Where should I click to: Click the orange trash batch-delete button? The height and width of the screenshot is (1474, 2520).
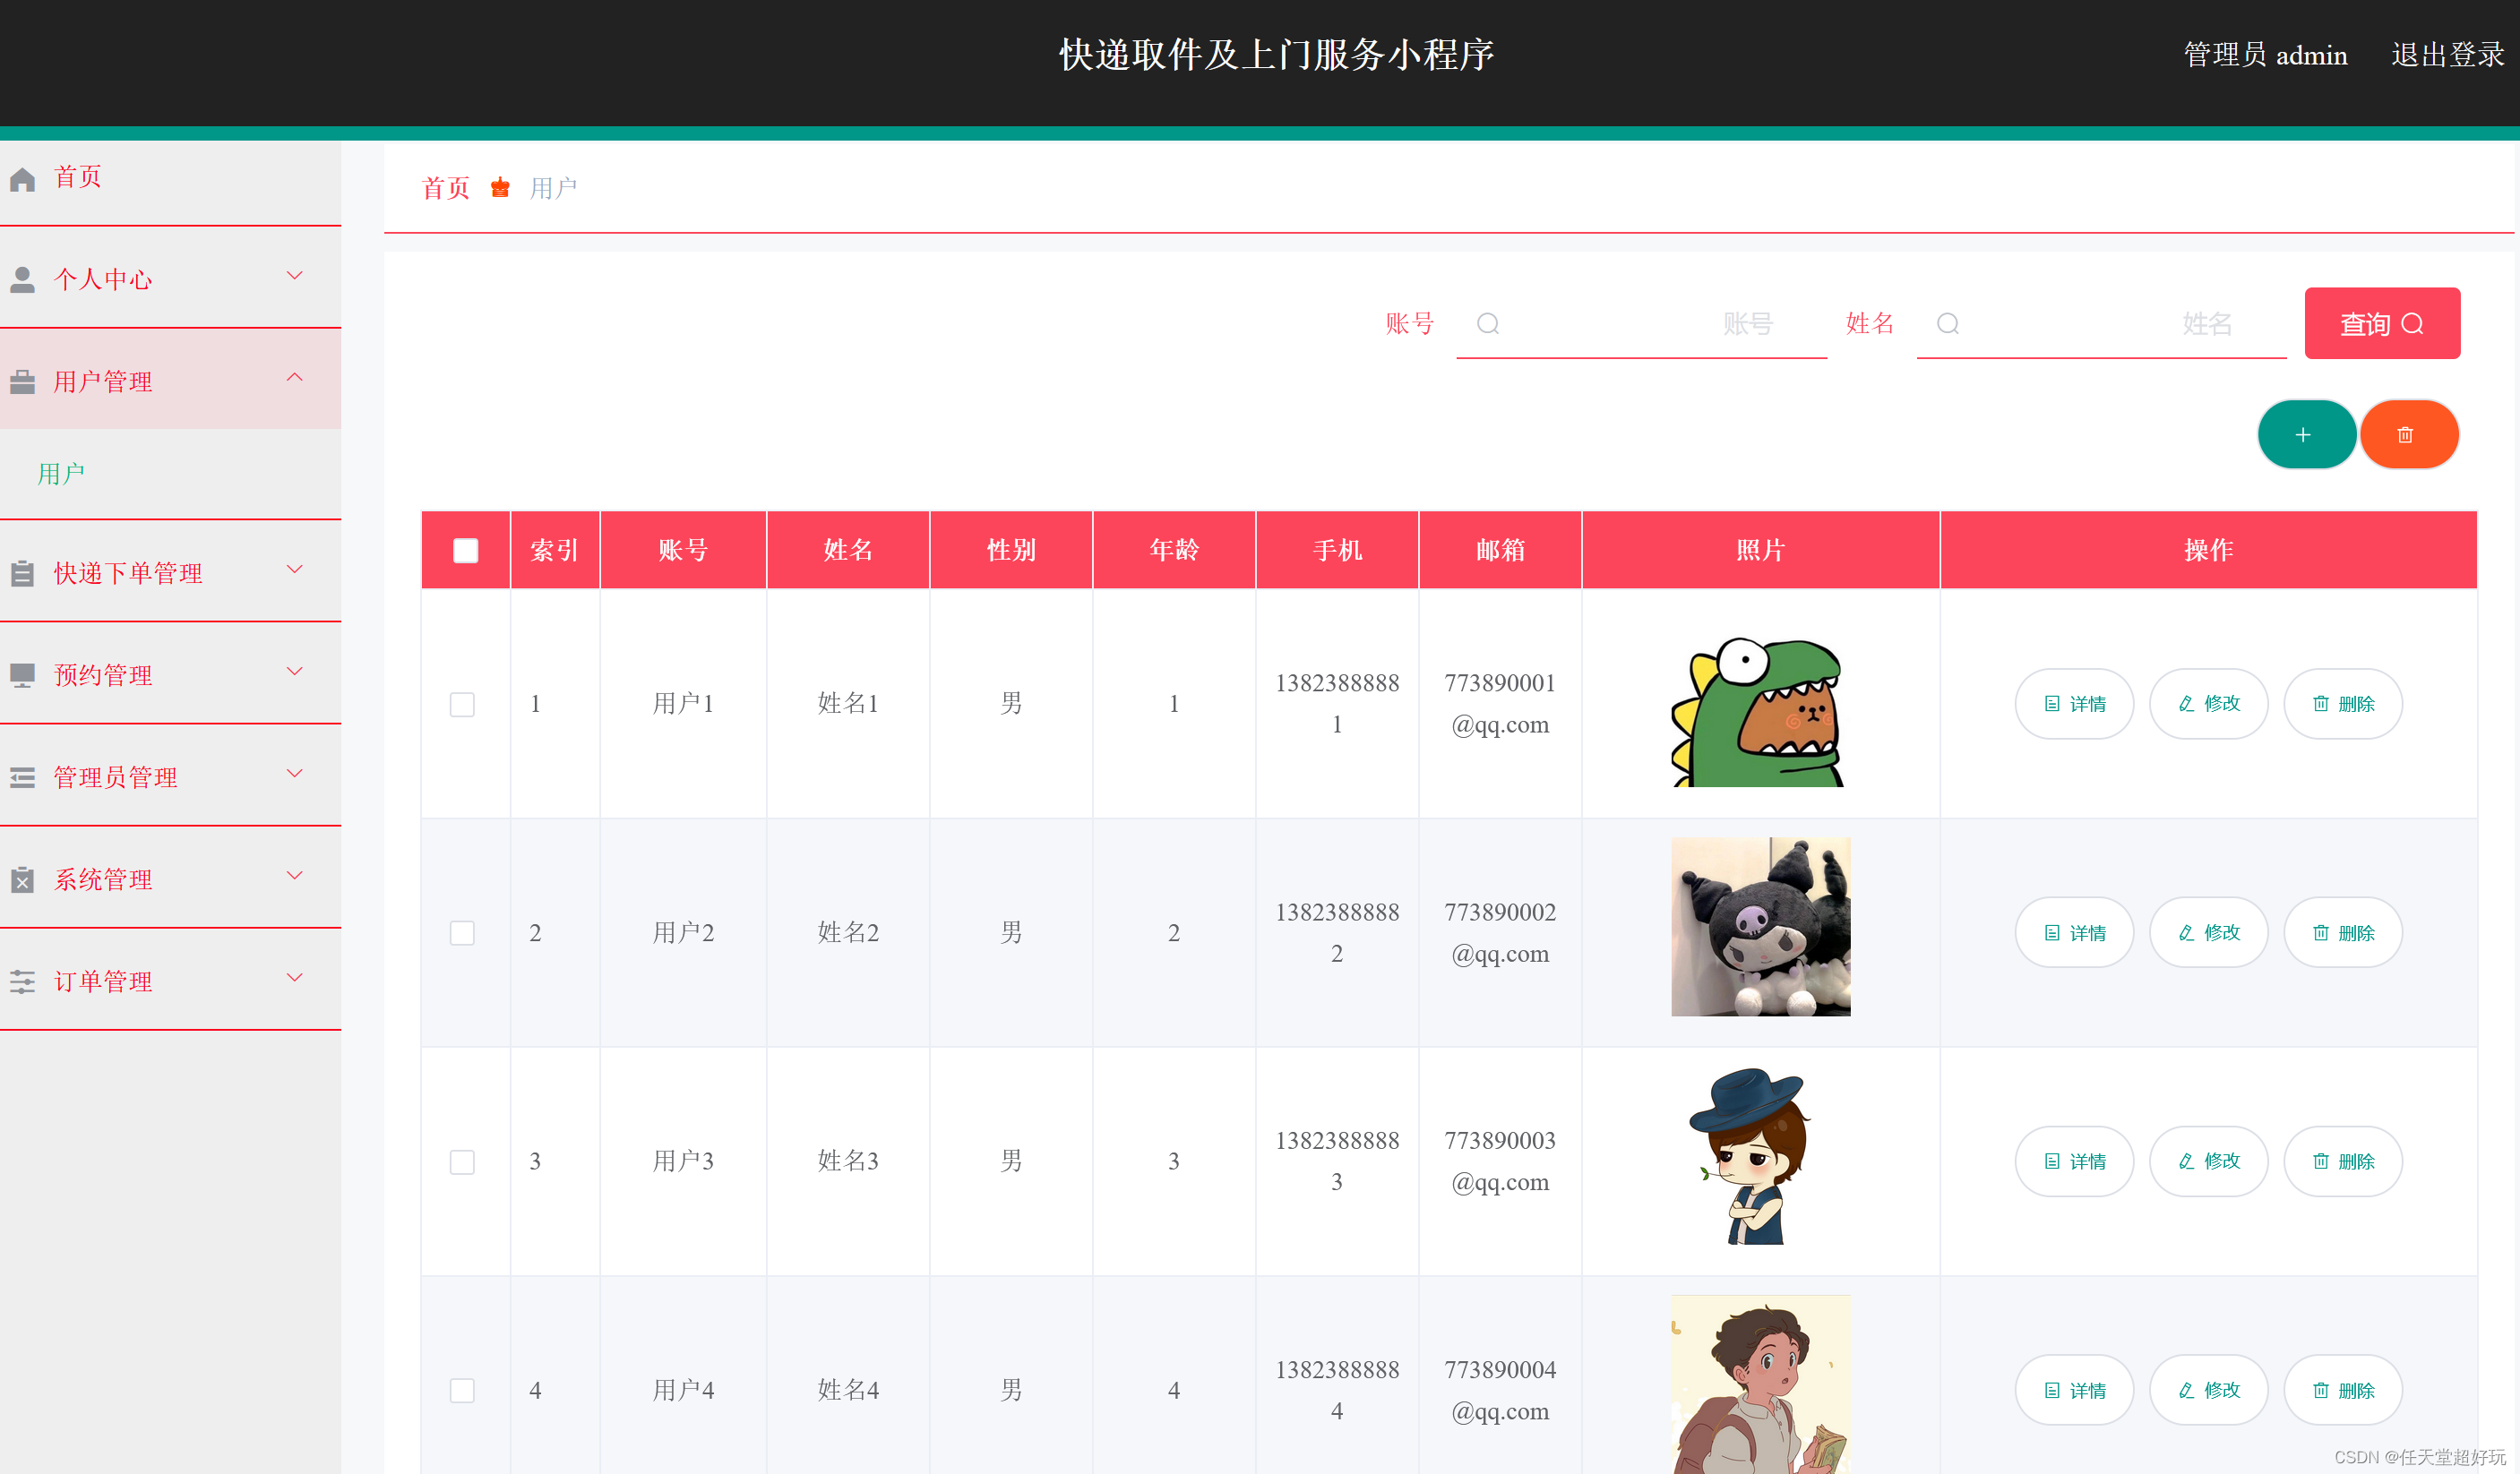(x=2406, y=434)
